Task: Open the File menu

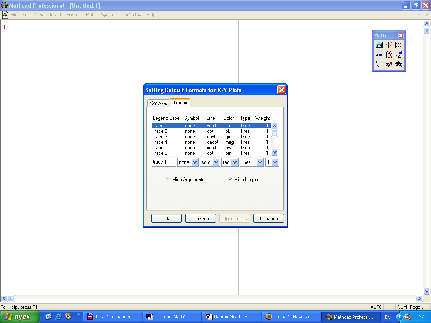Action: (x=14, y=15)
